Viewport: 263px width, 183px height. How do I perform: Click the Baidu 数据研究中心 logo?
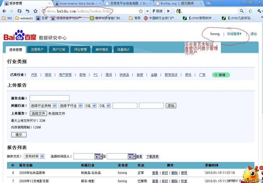(35, 35)
